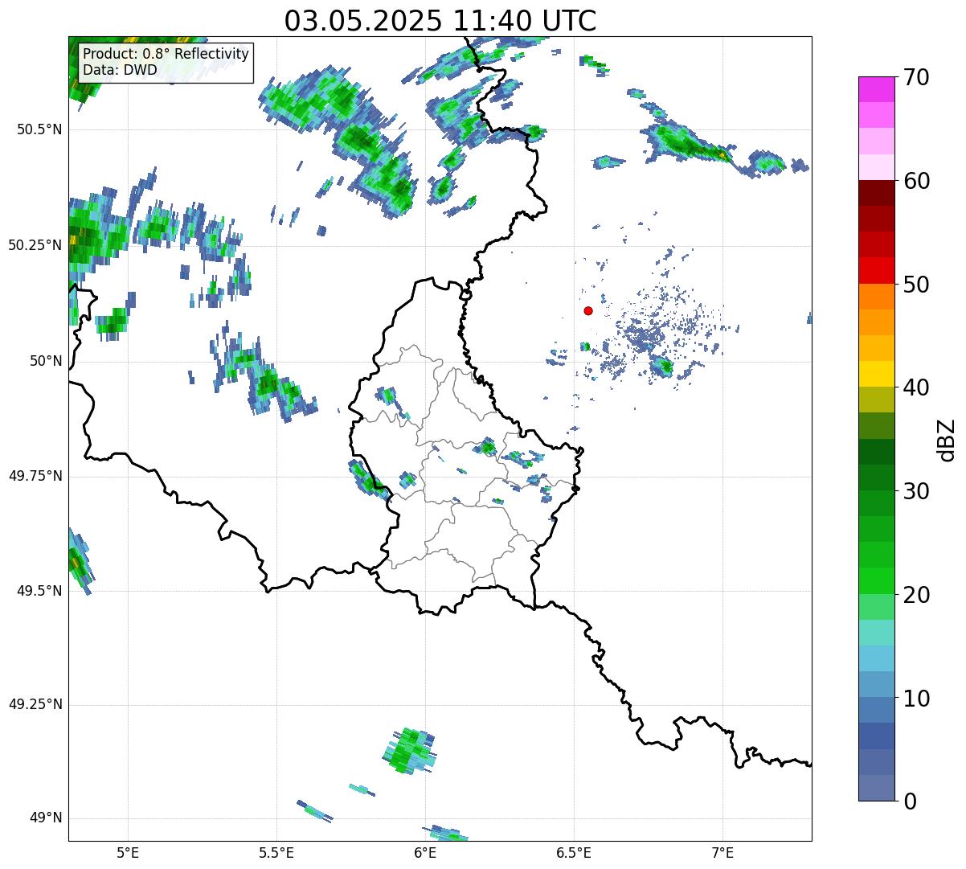The width and height of the screenshot is (966, 869).
Task: Click the magenta swatch atop the colorbar
Action: (x=876, y=89)
